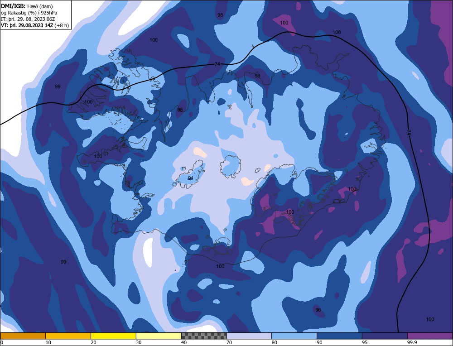Click the checkered gray 40–70 legend swatch
This screenshot has width=453, height=346.
(204, 336)
